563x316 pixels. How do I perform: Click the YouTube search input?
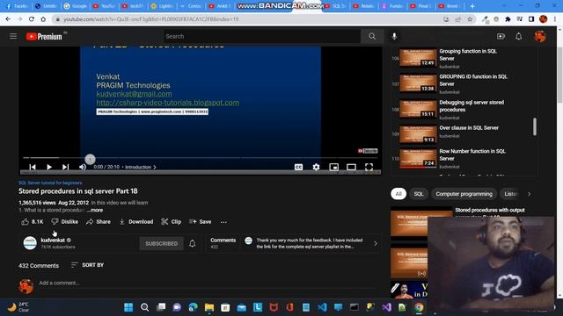pos(262,36)
